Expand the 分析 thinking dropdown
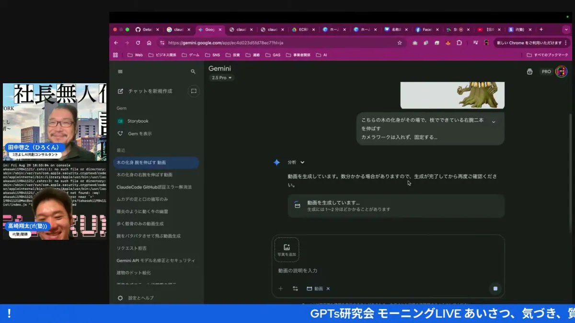This screenshot has height=323, width=575. [x=296, y=163]
